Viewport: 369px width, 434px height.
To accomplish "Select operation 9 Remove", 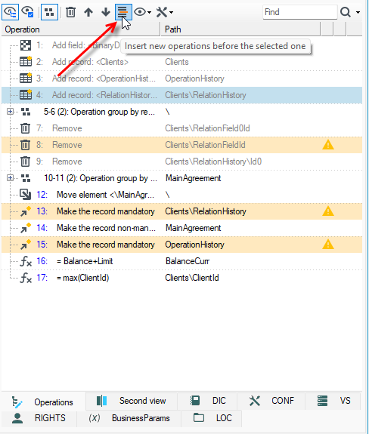I will pos(182,162).
